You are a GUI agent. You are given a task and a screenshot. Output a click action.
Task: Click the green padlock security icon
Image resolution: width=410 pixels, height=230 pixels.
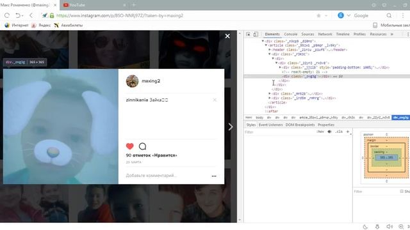pyautogui.click(x=52, y=15)
